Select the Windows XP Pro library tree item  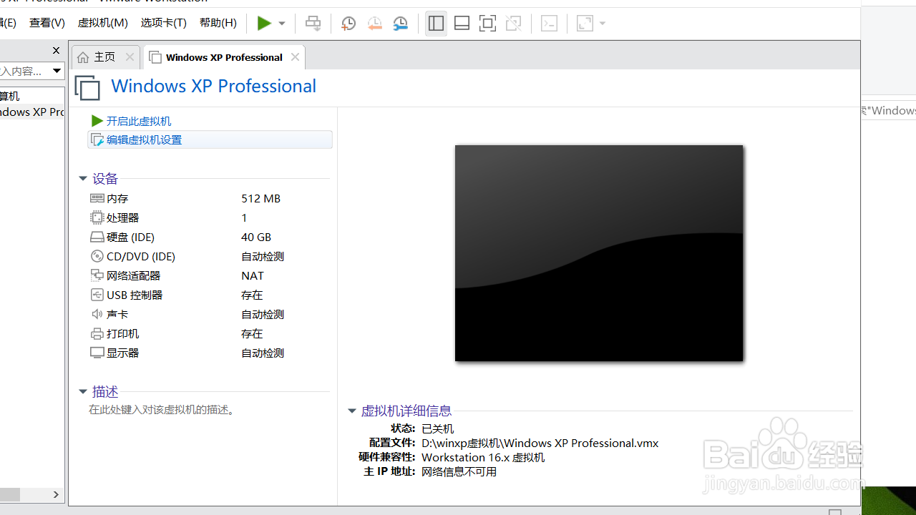tap(32, 112)
